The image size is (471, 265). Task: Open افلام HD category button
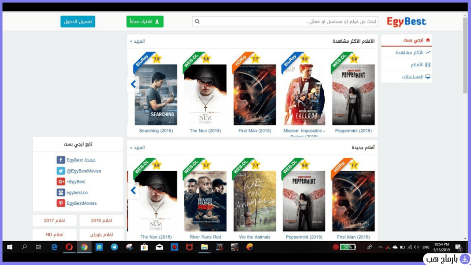pyautogui.click(x=54, y=235)
